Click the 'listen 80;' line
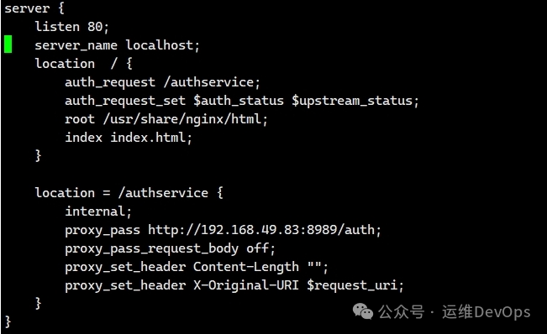The width and height of the screenshot is (547, 334). tap(72, 27)
